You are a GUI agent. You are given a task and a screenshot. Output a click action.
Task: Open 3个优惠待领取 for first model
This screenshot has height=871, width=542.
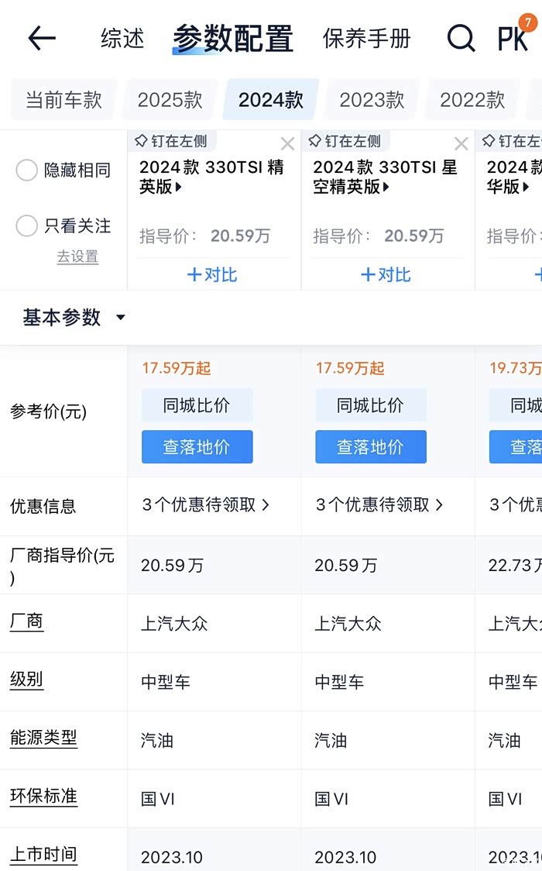pyautogui.click(x=206, y=505)
